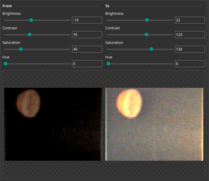The height and width of the screenshot is (181, 209).
Task: Click the Contrast label under From
Action: 10,28
